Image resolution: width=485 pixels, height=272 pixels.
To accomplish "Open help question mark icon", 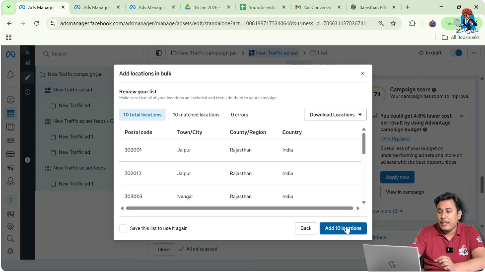I will [10, 201].
